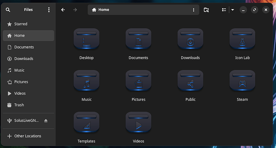Click the star icon beside Starred
This screenshot has width=276, height=148.
click(9, 24)
